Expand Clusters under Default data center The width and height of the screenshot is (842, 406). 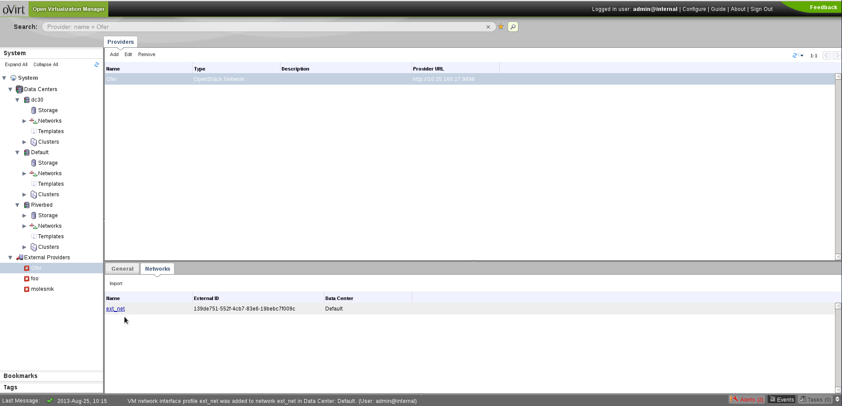coord(25,194)
